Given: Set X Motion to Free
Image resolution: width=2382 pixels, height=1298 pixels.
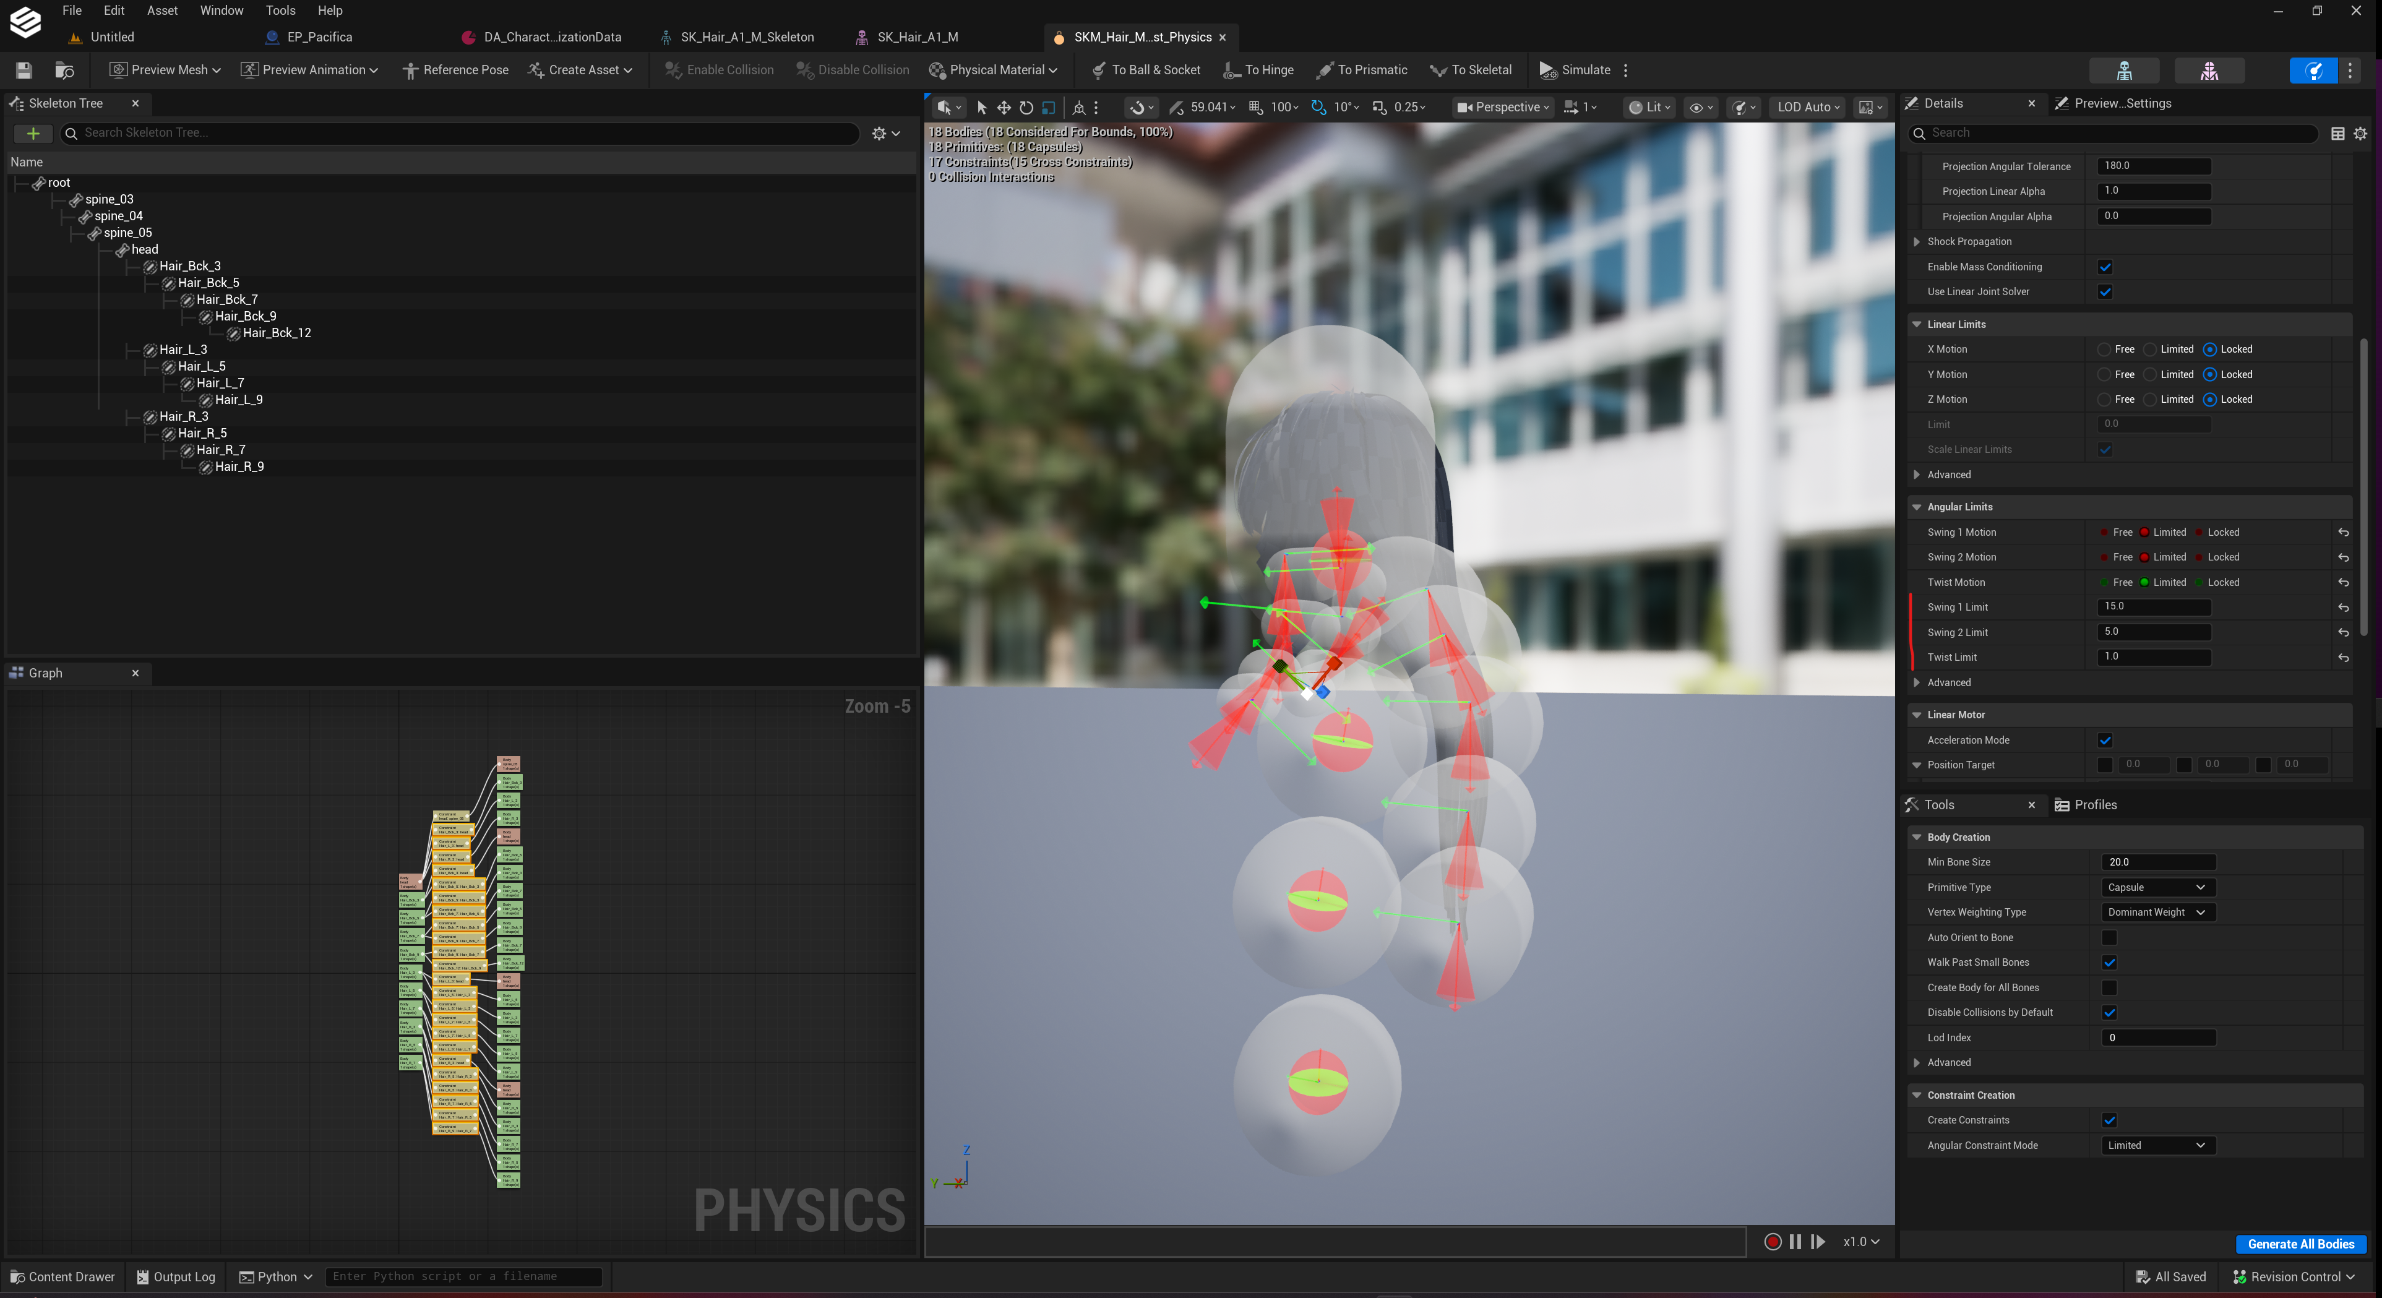Looking at the screenshot, I should click(x=2105, y=350).
